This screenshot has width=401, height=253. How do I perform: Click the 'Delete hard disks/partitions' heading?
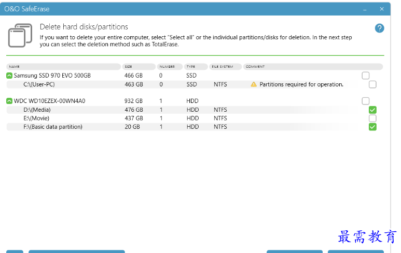[84, 27]
